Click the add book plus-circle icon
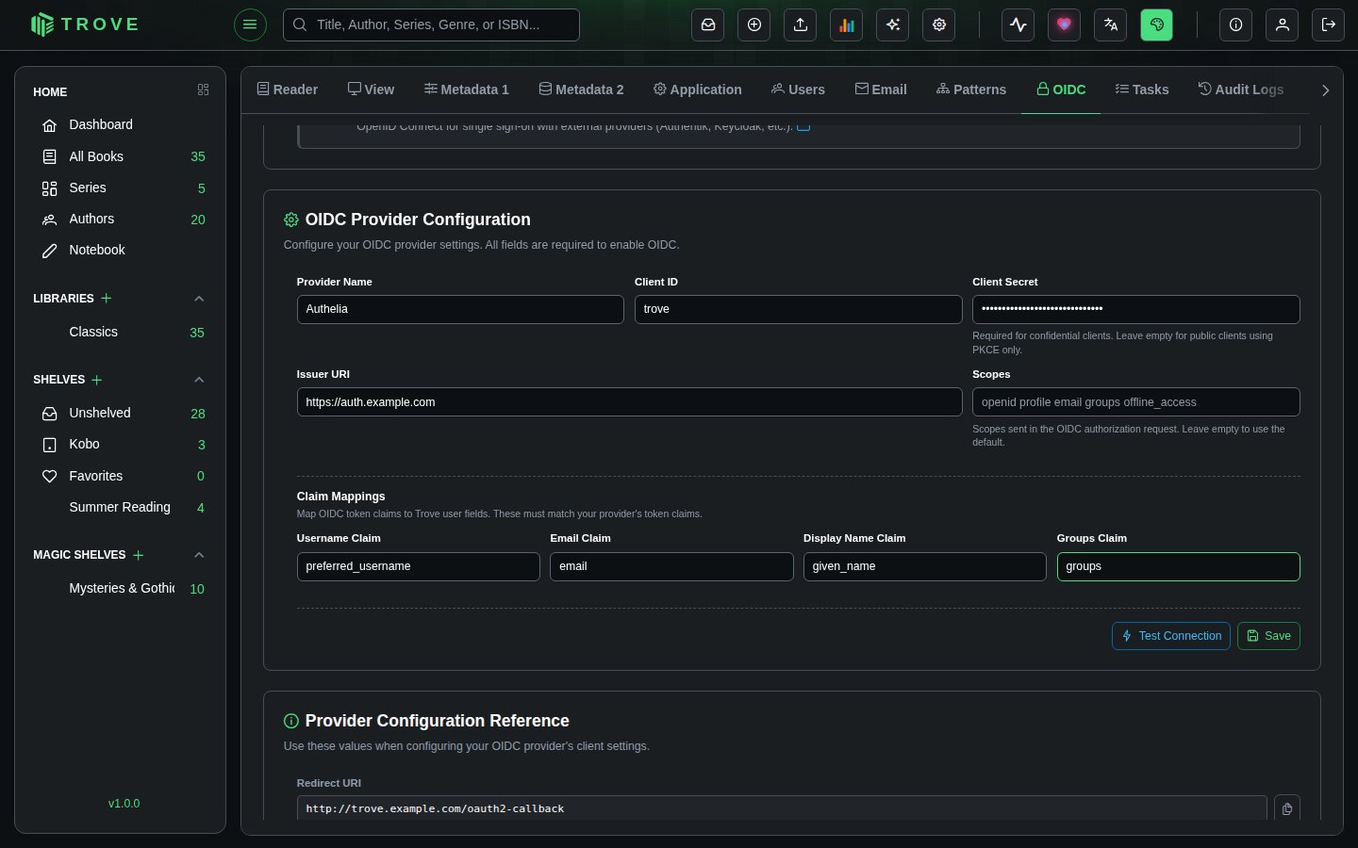The width and height of the screenshot is (1358, 848). (x=754, y=24)
